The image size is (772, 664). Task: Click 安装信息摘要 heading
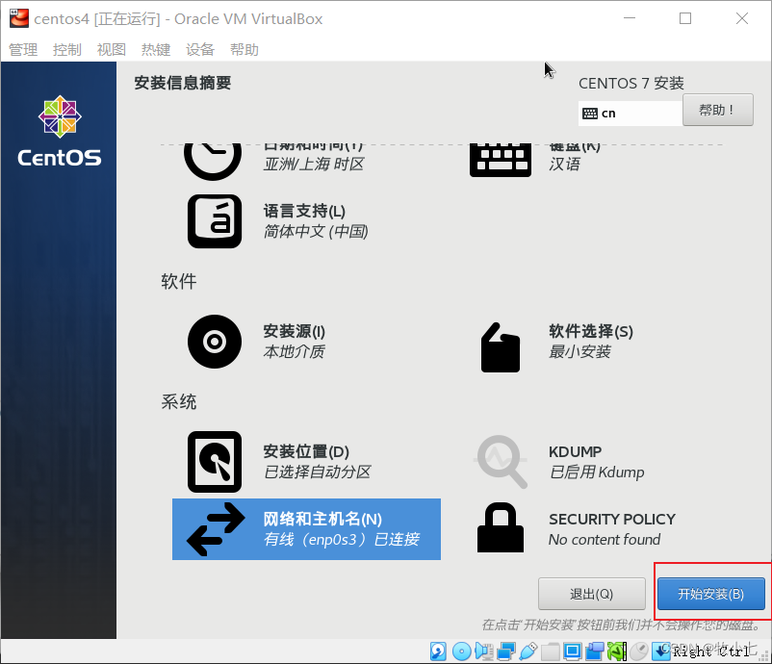tap(183, 83)
